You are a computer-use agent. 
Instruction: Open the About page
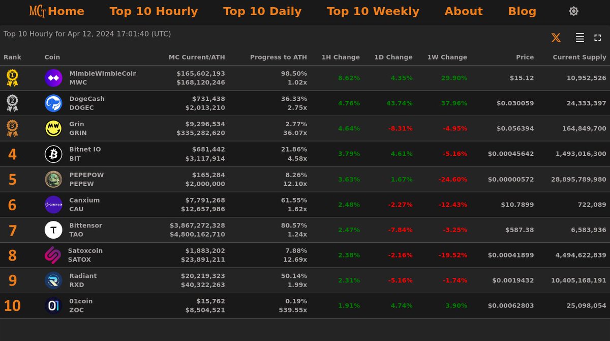pos(464,11)
